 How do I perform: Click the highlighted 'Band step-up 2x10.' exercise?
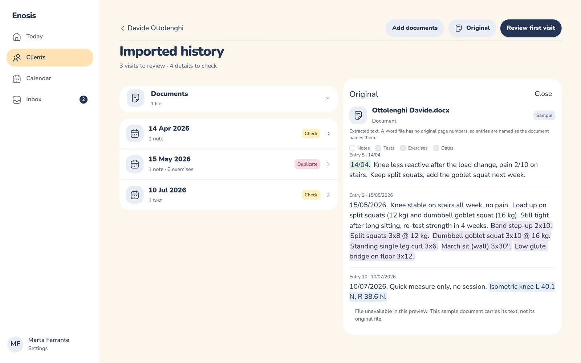click(x=521, y=226)
